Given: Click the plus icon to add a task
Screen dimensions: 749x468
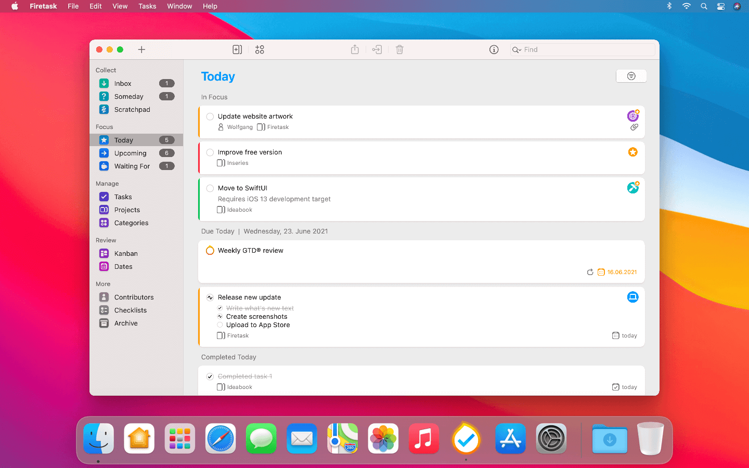Looking at the screenshot, I should point(141,49).
